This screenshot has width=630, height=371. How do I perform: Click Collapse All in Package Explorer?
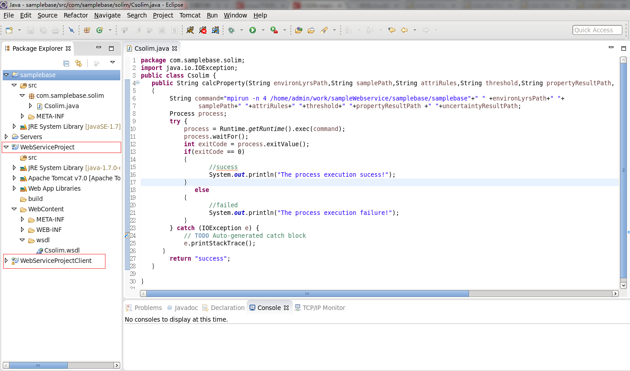66,63
